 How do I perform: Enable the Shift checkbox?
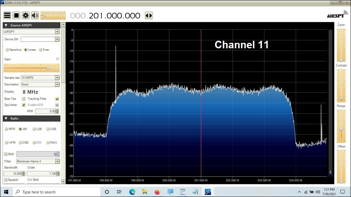point(5,154)
